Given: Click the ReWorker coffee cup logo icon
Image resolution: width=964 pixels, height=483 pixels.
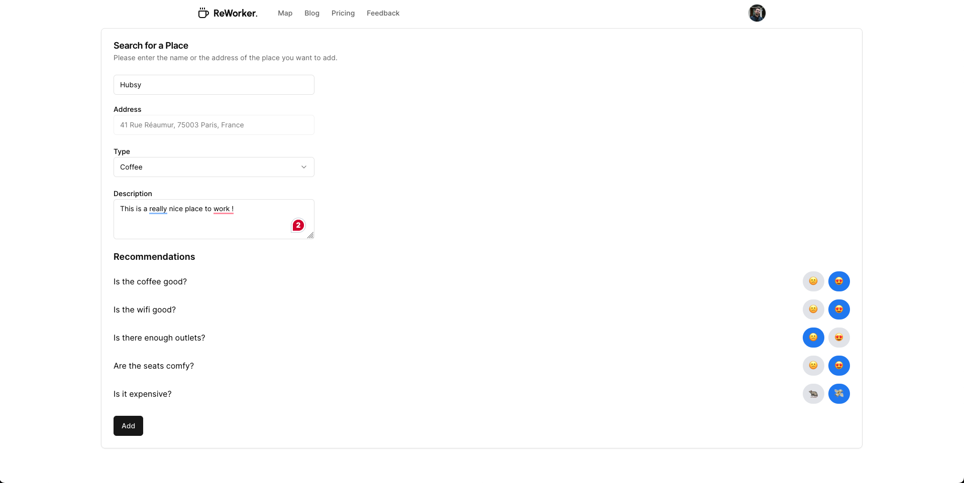Looking at the screenshot, I should (203, 13).
